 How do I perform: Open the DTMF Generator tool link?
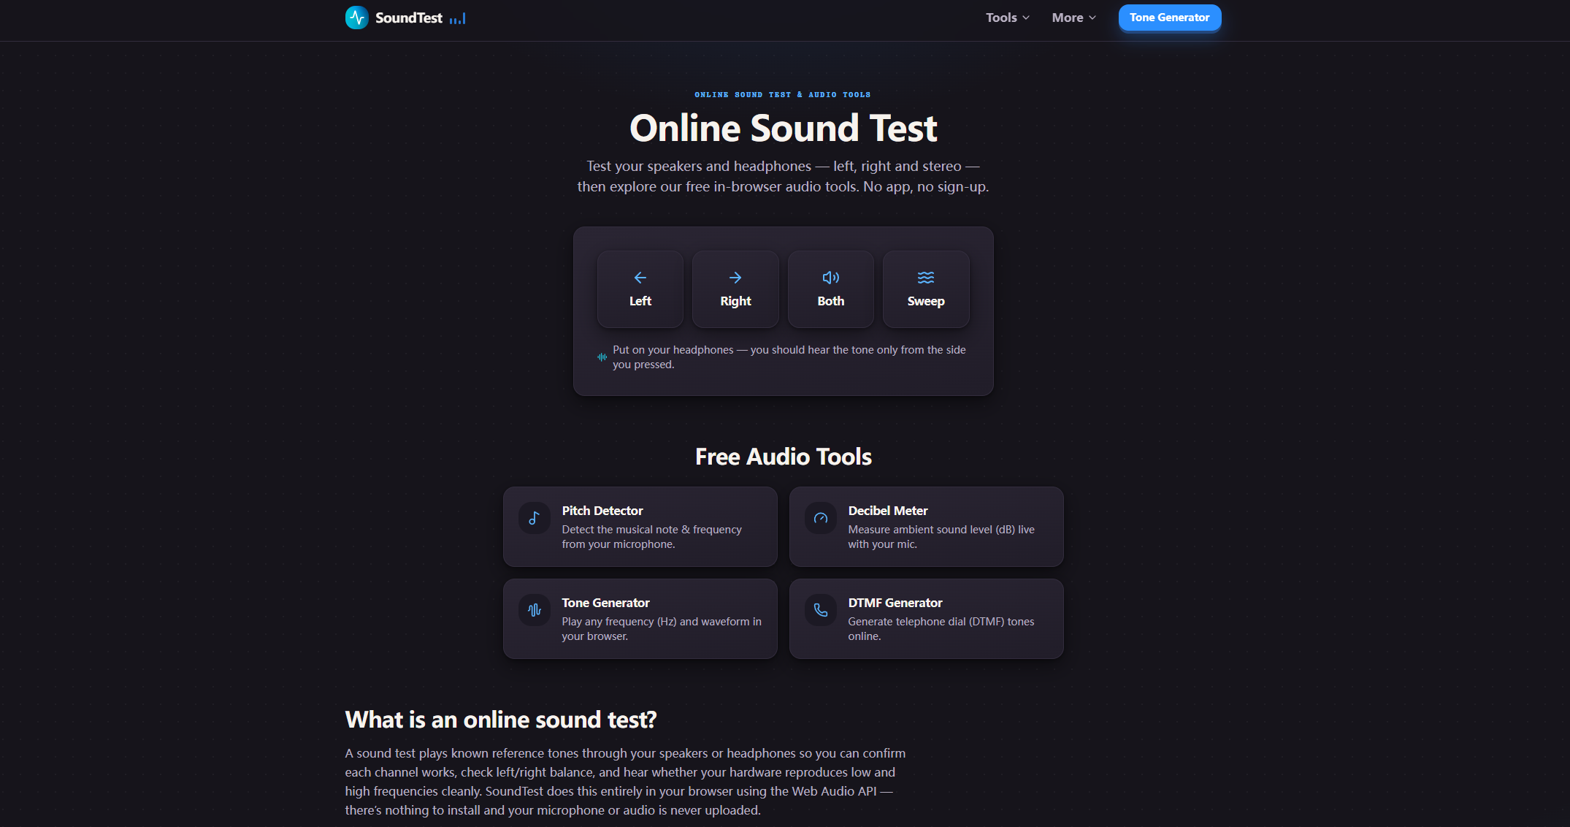[927, 619]
